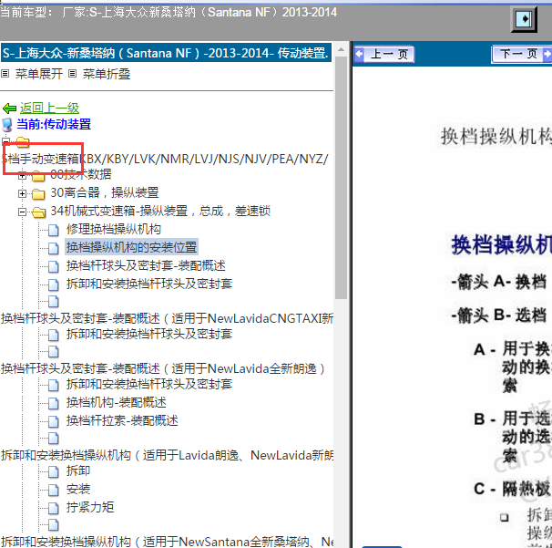Screen dimensions: 552x548
Task: Click document icon of 换档操纵机构的安装位置
Action: 54,248
